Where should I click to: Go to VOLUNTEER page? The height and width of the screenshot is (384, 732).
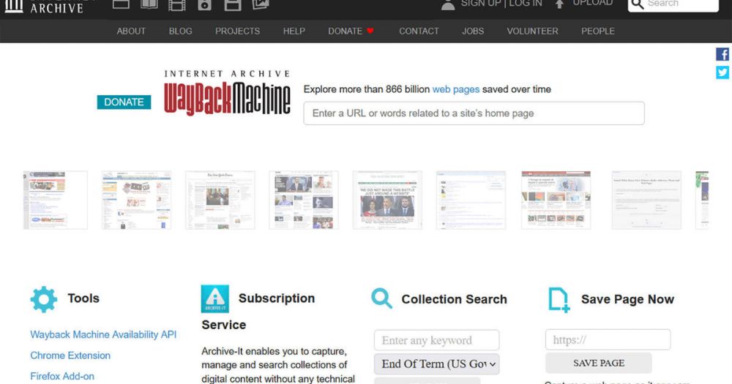pos(532,31)
